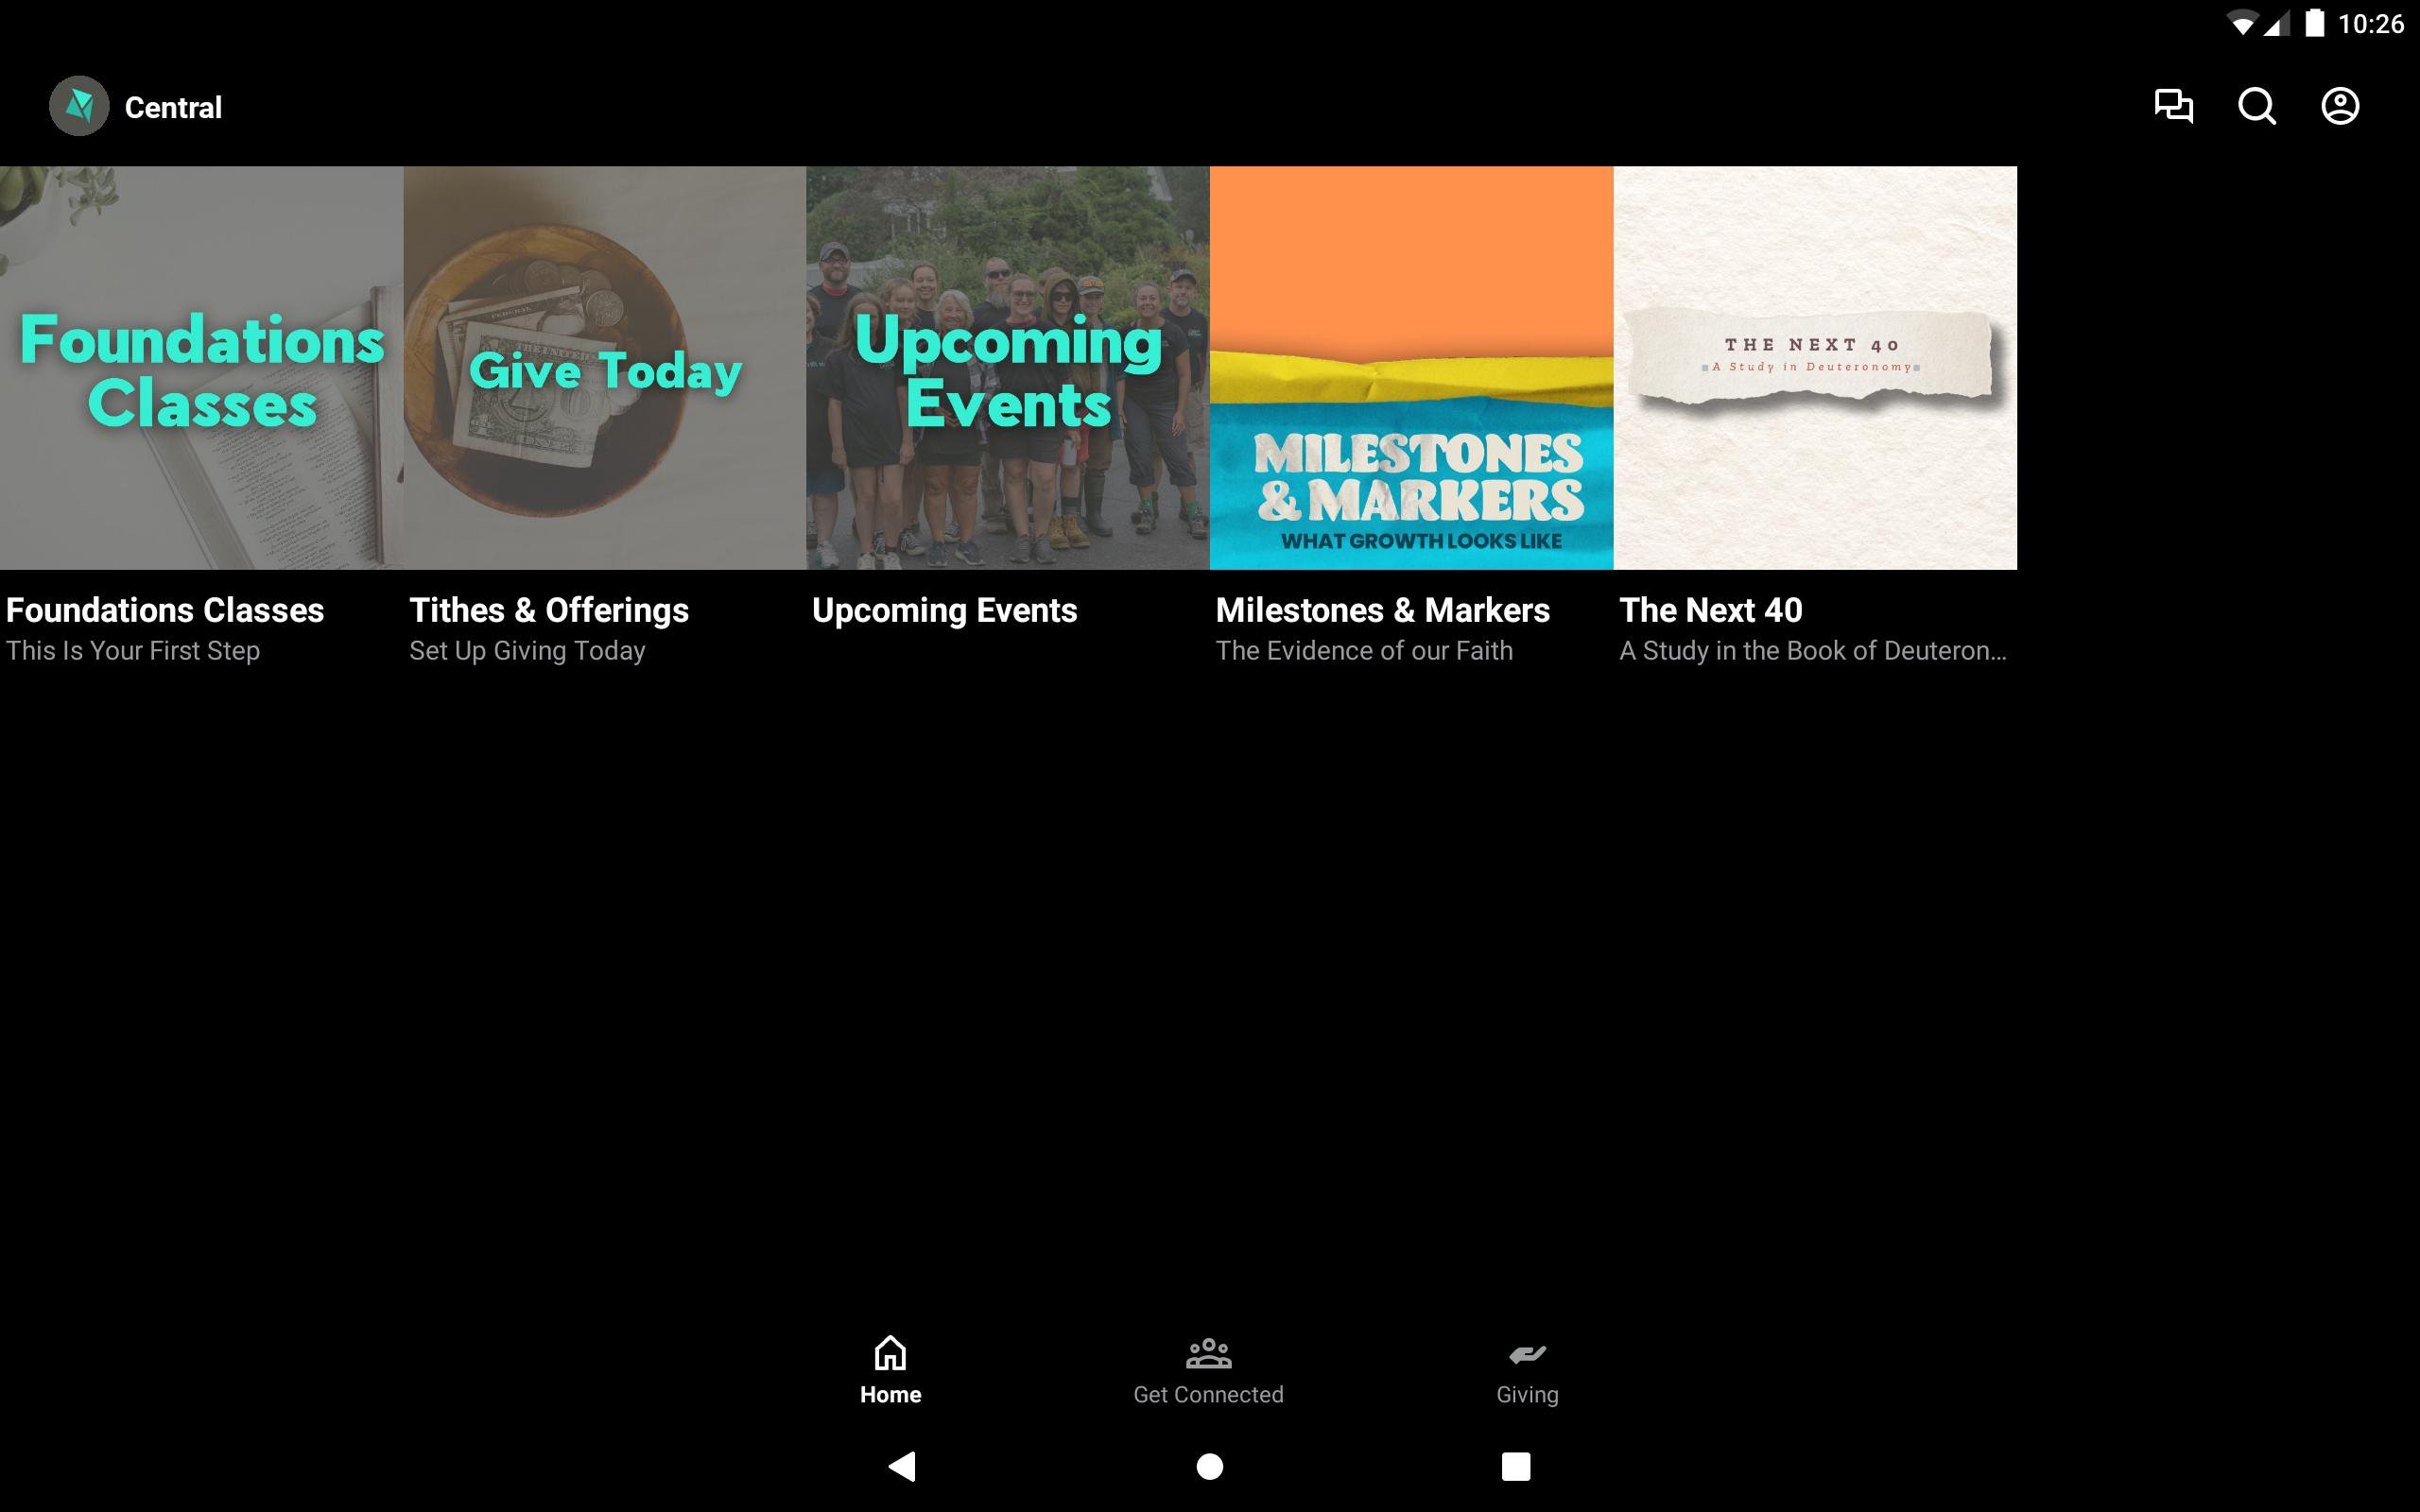The image size is (2420, 1512).
Task: Switch to the Giving tab
Action: pyautogui.click(x=1527, y=1394)
